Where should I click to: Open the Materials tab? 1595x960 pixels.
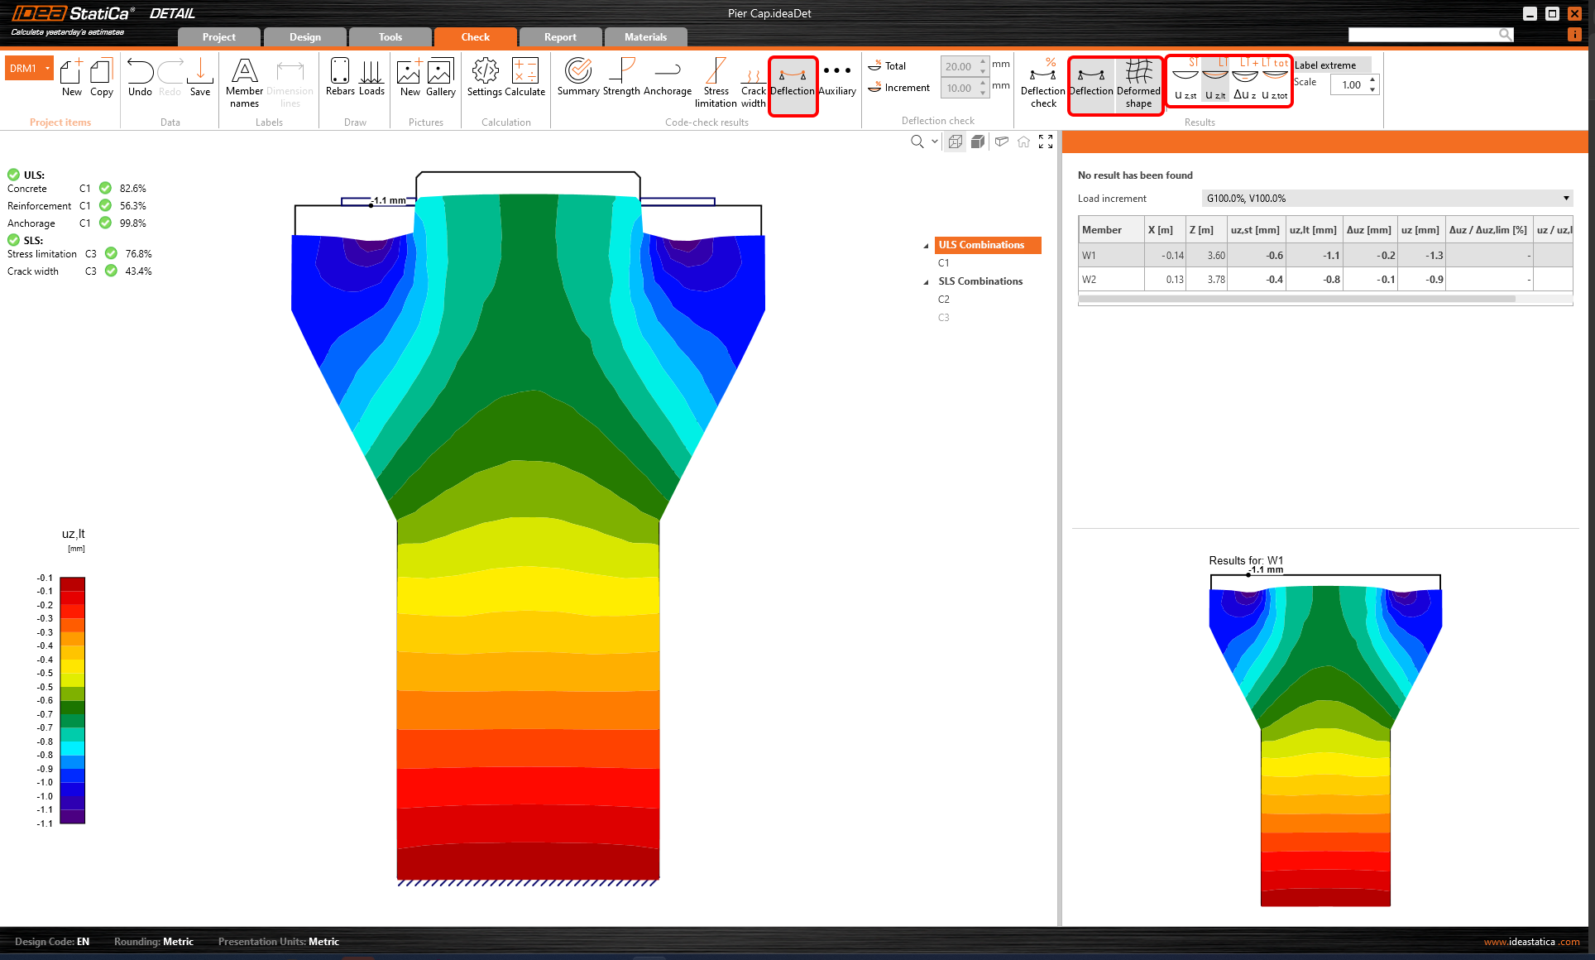[x=645, y=37]
